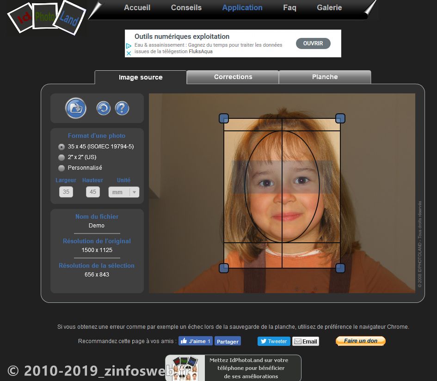Click the J'aime Facebook icon
This screenshot has width=437, height=381.
[x=195, y=341]
